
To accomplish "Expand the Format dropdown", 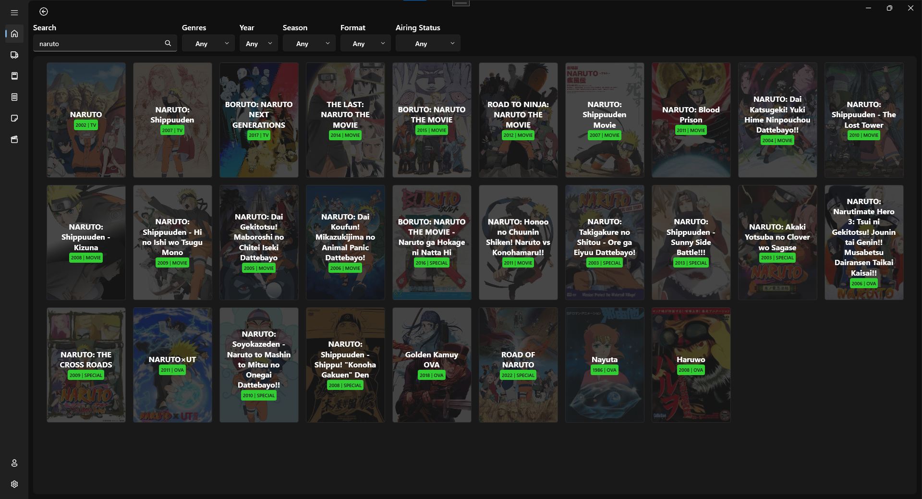I will [365, 43].
